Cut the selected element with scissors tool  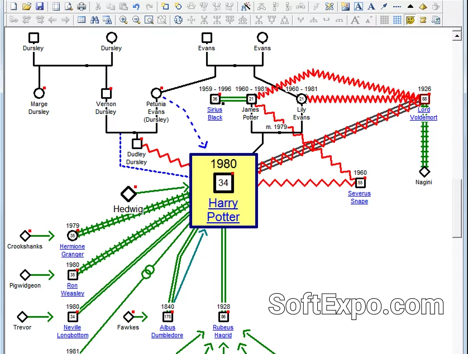[x=99, y=6]
